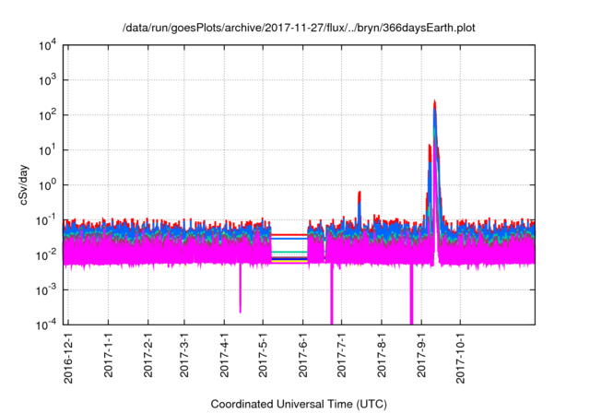Viewport: 590px width, 413px height.
Task: Select the 2017-1-1 date tick label
Action: click(x=108, y=360)
